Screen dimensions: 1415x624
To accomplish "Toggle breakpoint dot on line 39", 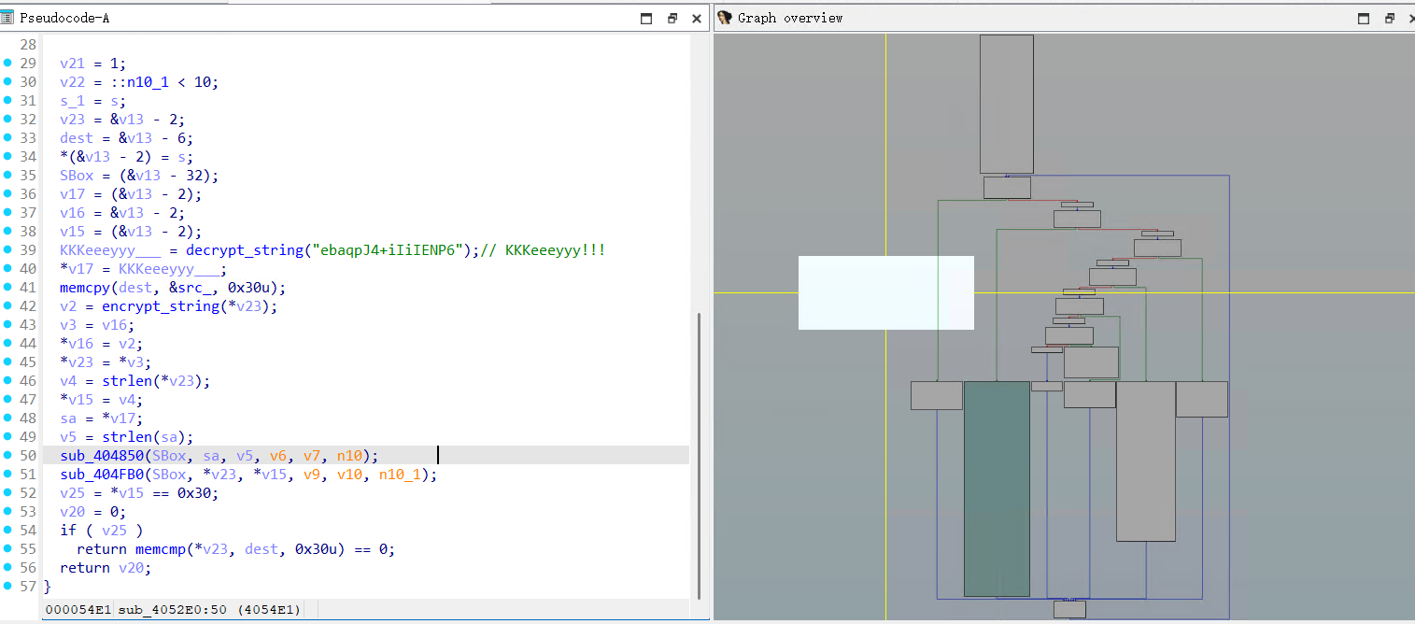I will click(8, 249).
